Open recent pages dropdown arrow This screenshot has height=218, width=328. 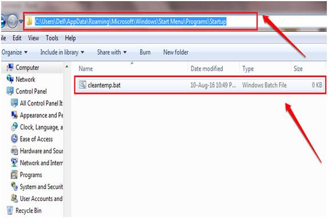(21, 21)
